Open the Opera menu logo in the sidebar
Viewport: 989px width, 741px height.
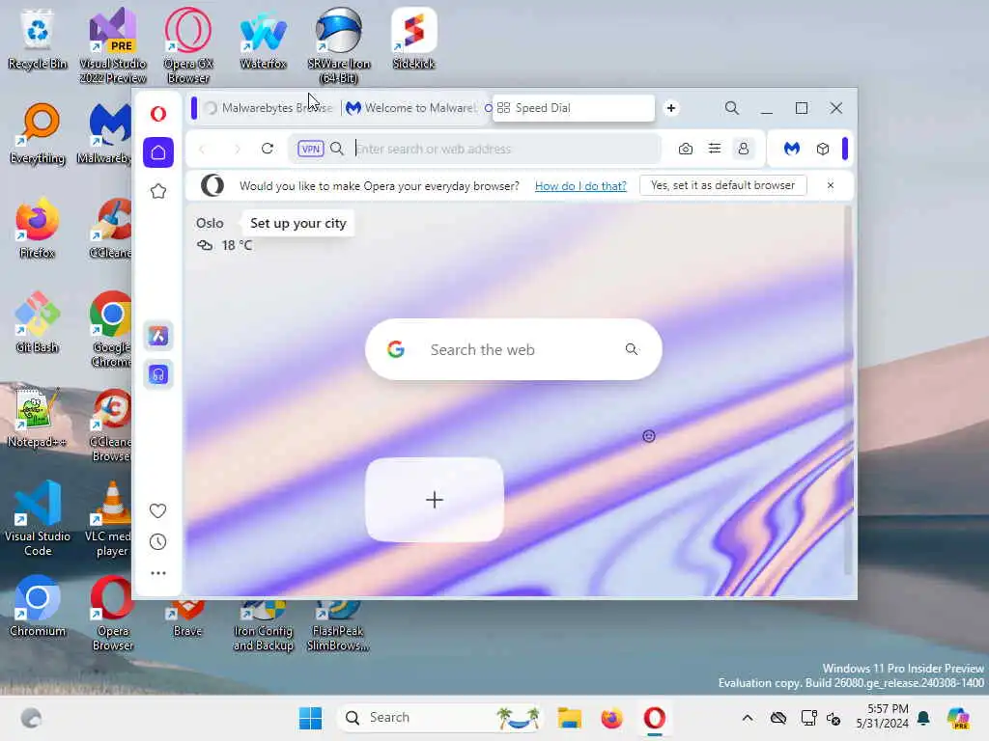pos(158,114)
